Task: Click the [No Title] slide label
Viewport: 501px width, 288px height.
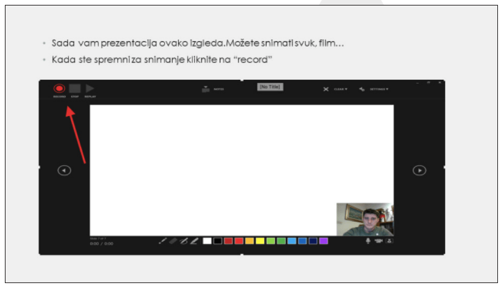Action: click(x=270, y=87)
